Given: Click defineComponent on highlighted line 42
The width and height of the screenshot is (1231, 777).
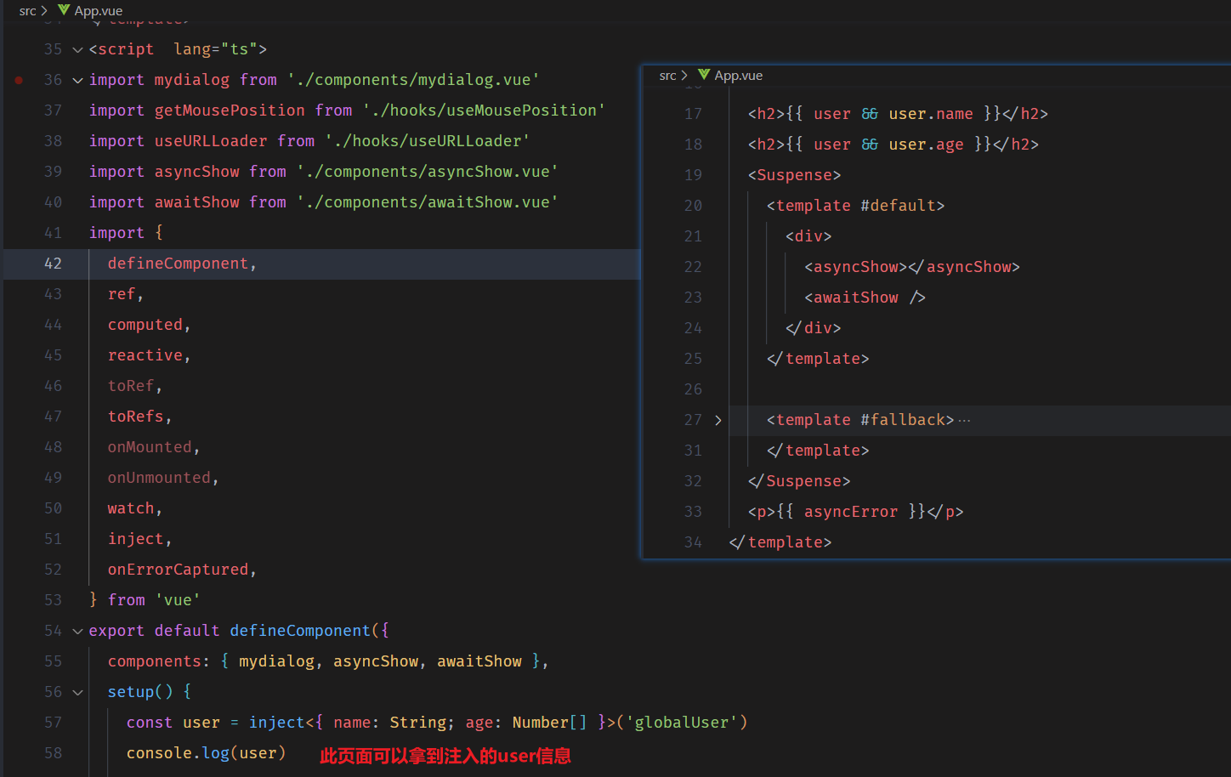Looking at the screenshot, I should pos(178,264).
